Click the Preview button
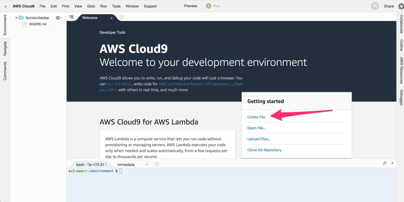The image size is (404, 202). click(x=190, y=6)
